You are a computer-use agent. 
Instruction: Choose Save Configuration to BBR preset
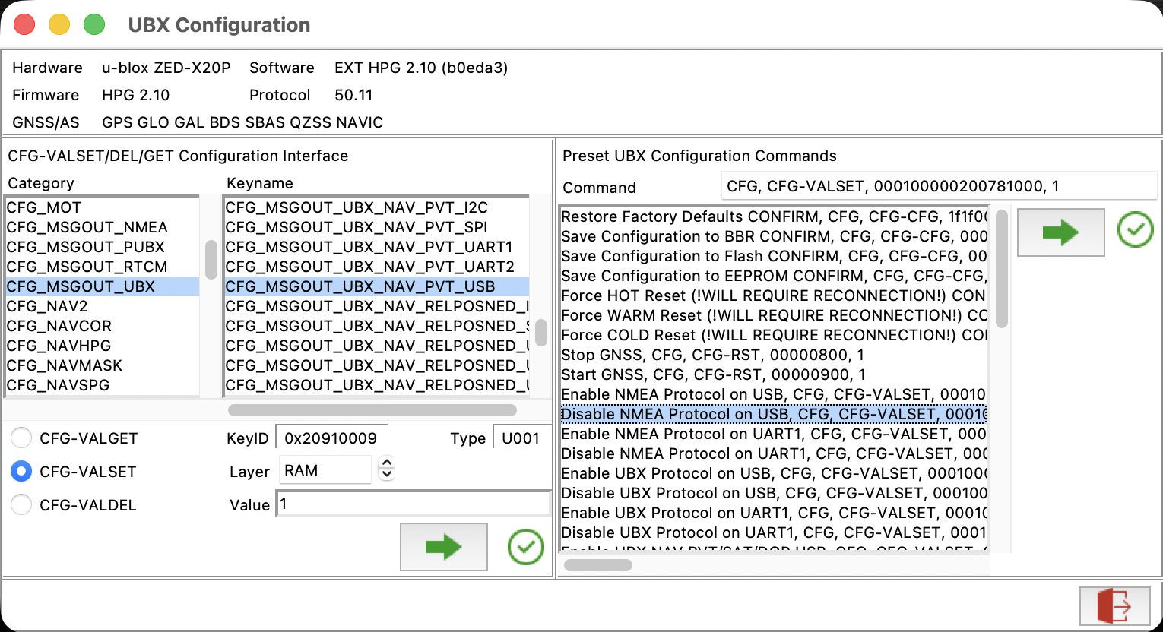(774, 236)
